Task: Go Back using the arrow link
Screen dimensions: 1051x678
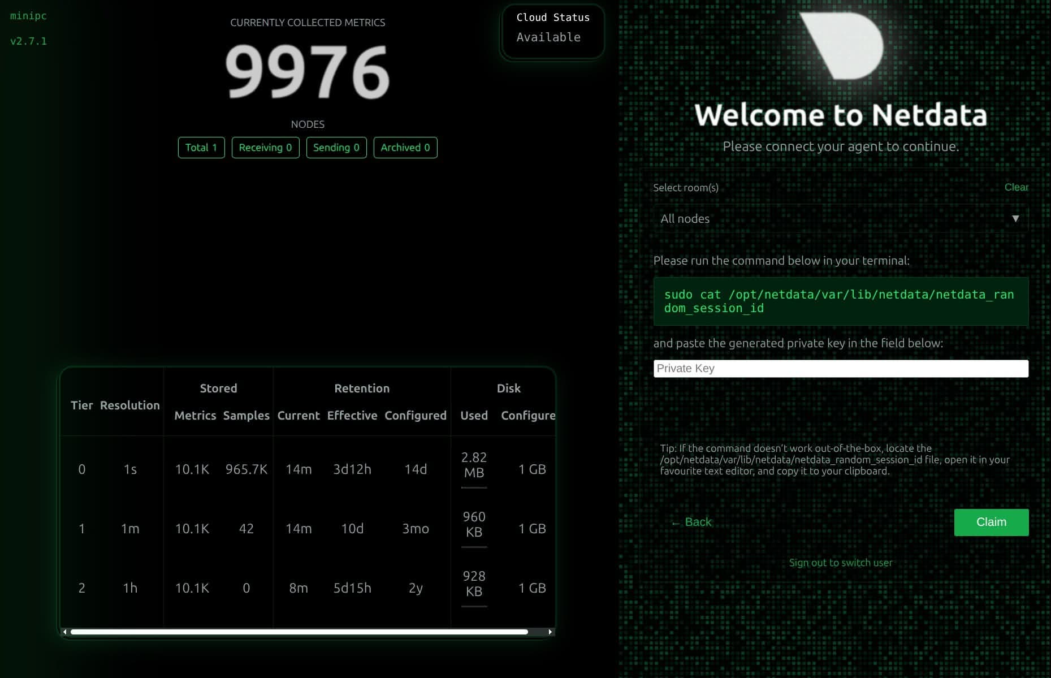Action: (x=691, y=522)
